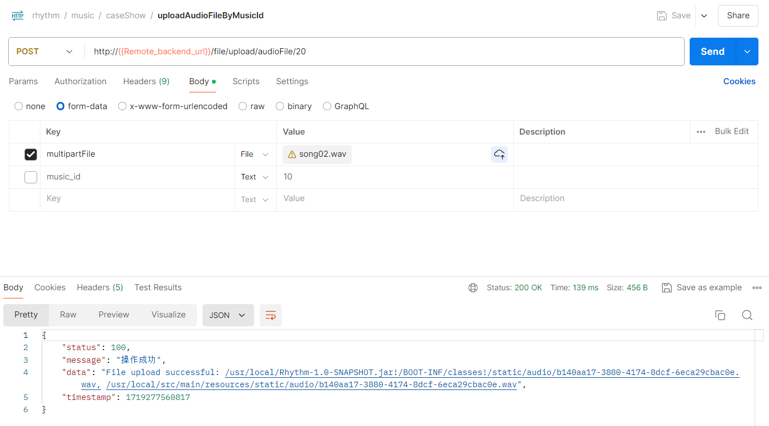Open the Test Results response tab
The width and height of the screenshot is (769, 426).
click(x=158, y=288)
